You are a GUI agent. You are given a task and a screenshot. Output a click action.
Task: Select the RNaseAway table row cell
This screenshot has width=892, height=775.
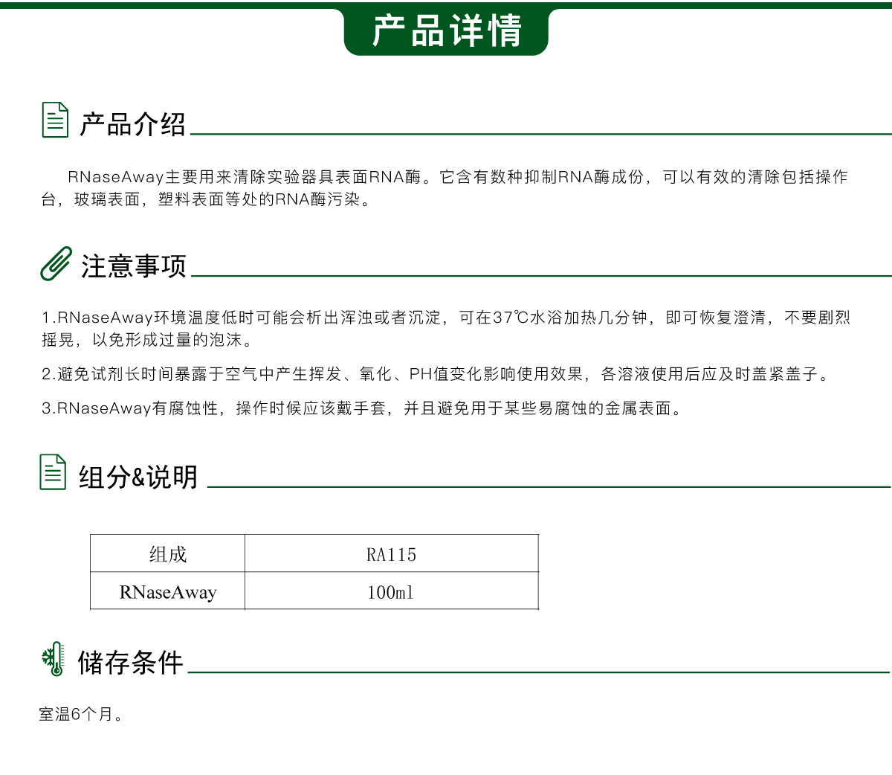168,592
